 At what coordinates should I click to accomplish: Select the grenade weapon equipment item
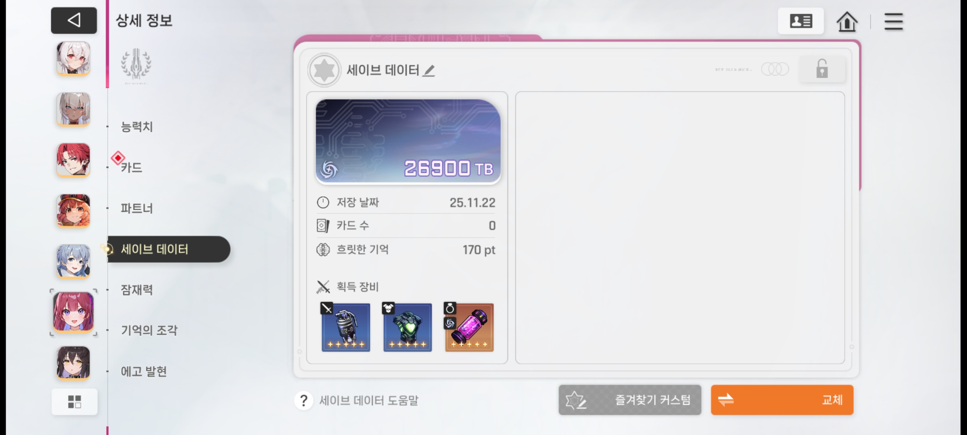(346, 327)
